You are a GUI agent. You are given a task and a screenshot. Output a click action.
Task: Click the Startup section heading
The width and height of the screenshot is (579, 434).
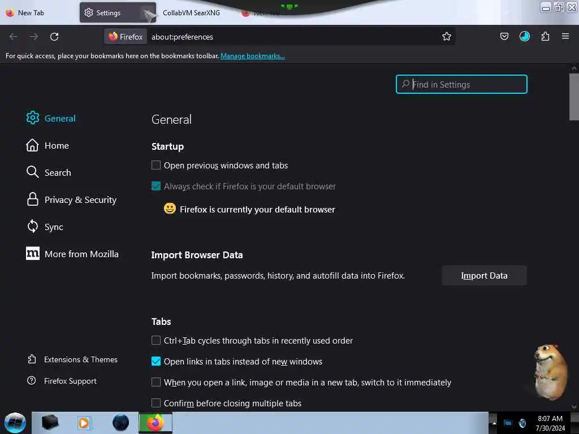(167, 146)
